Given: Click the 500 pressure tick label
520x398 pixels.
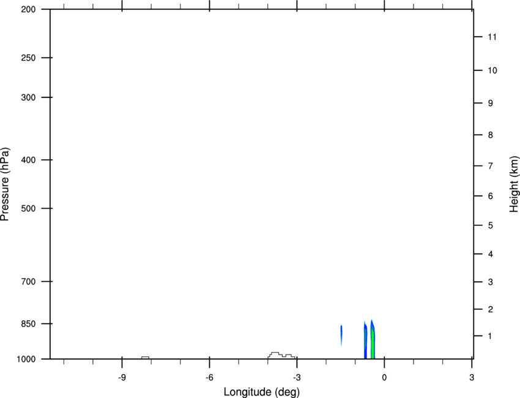Looking at the screenshot, I should (x=28, y=208).
